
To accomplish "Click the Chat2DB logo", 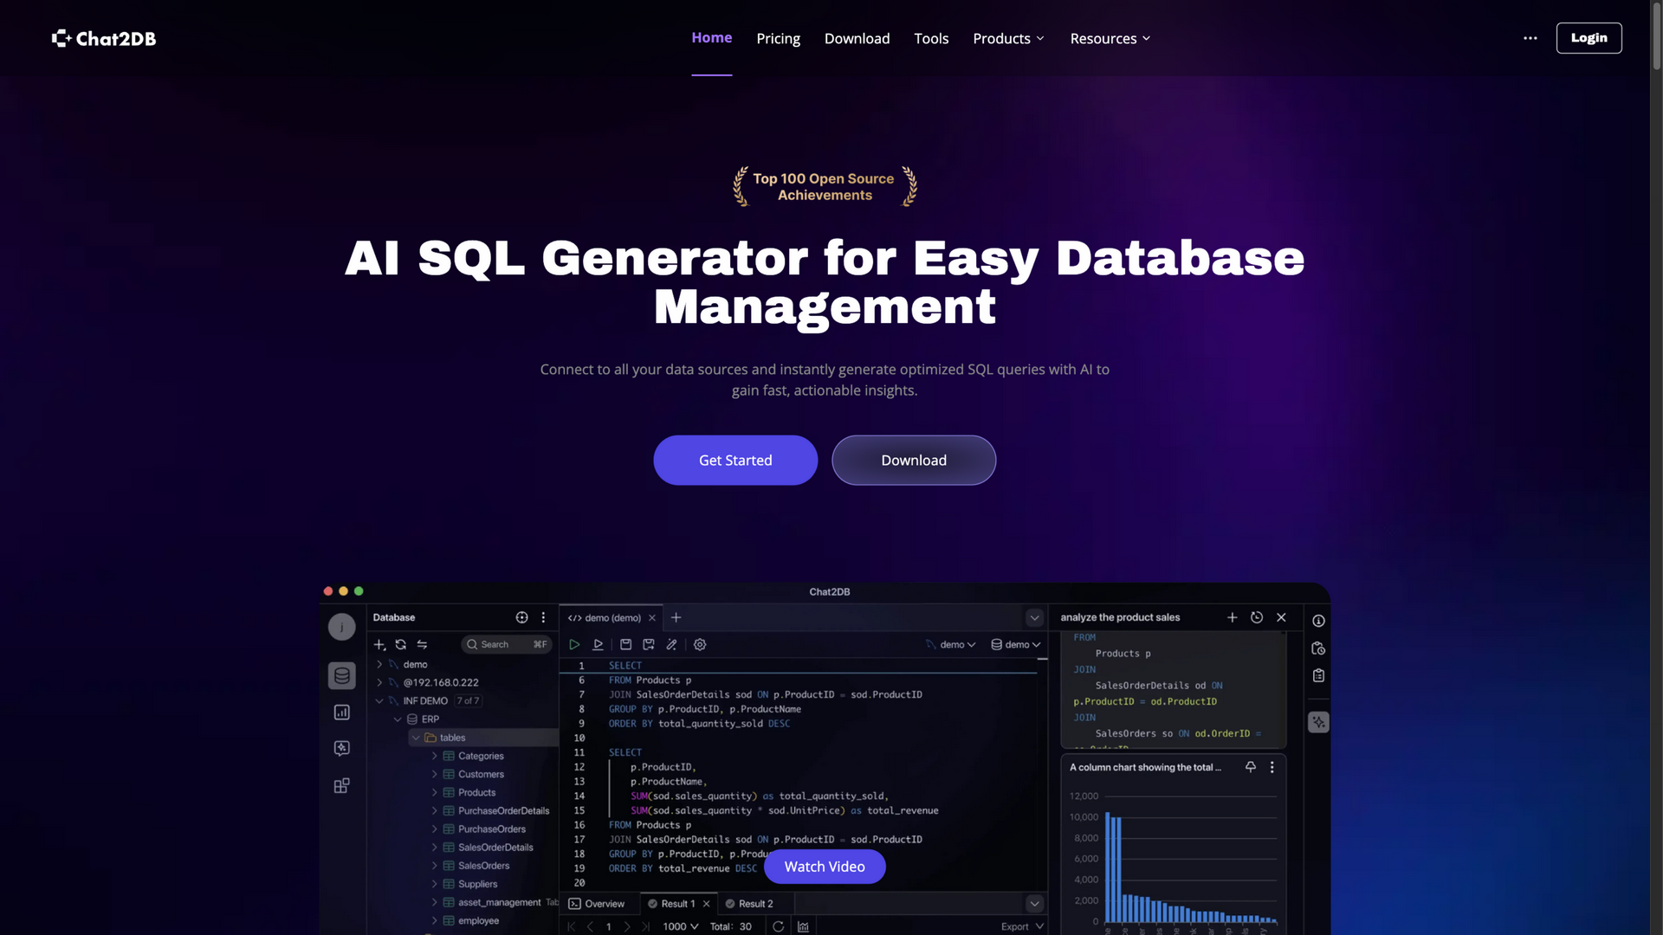I will 104,38.
